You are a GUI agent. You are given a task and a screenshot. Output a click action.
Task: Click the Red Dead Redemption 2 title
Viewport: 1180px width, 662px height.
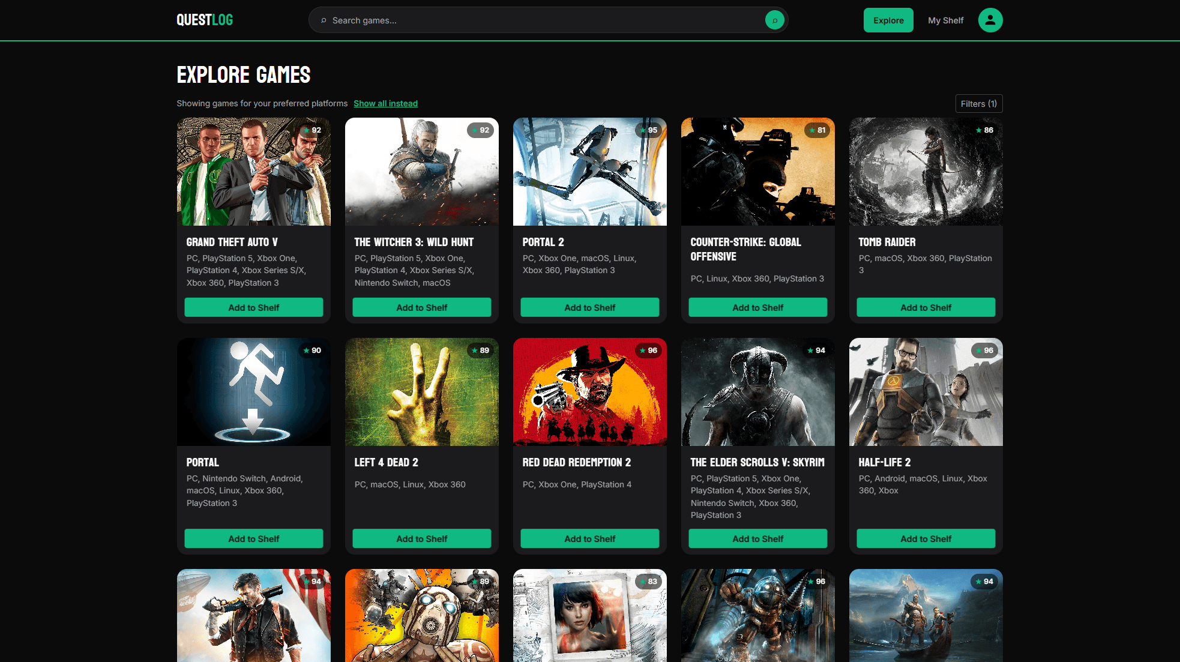576,462
